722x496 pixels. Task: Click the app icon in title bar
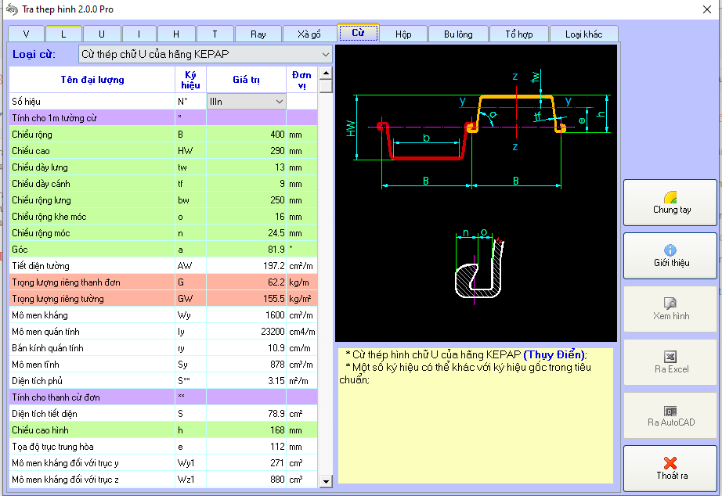(x=12, y=9)
